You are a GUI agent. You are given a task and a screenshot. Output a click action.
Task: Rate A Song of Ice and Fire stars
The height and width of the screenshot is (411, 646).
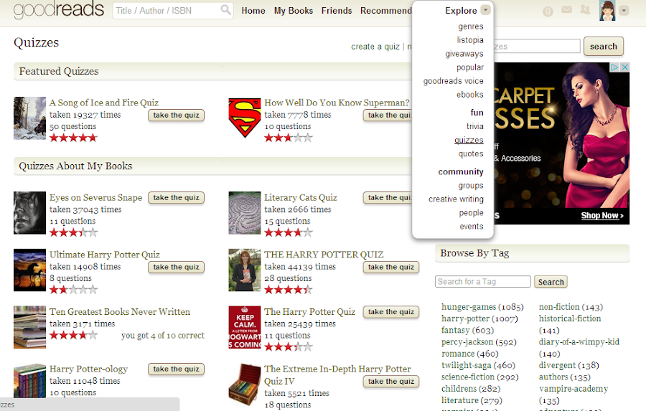(x=73, y=138)
